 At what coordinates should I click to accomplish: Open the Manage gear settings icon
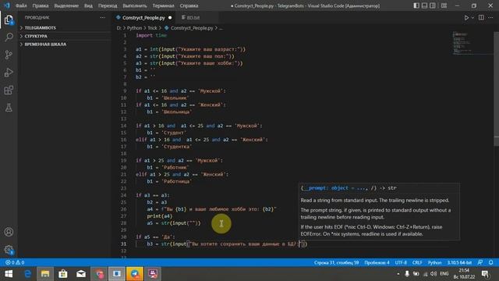[9, 250]
